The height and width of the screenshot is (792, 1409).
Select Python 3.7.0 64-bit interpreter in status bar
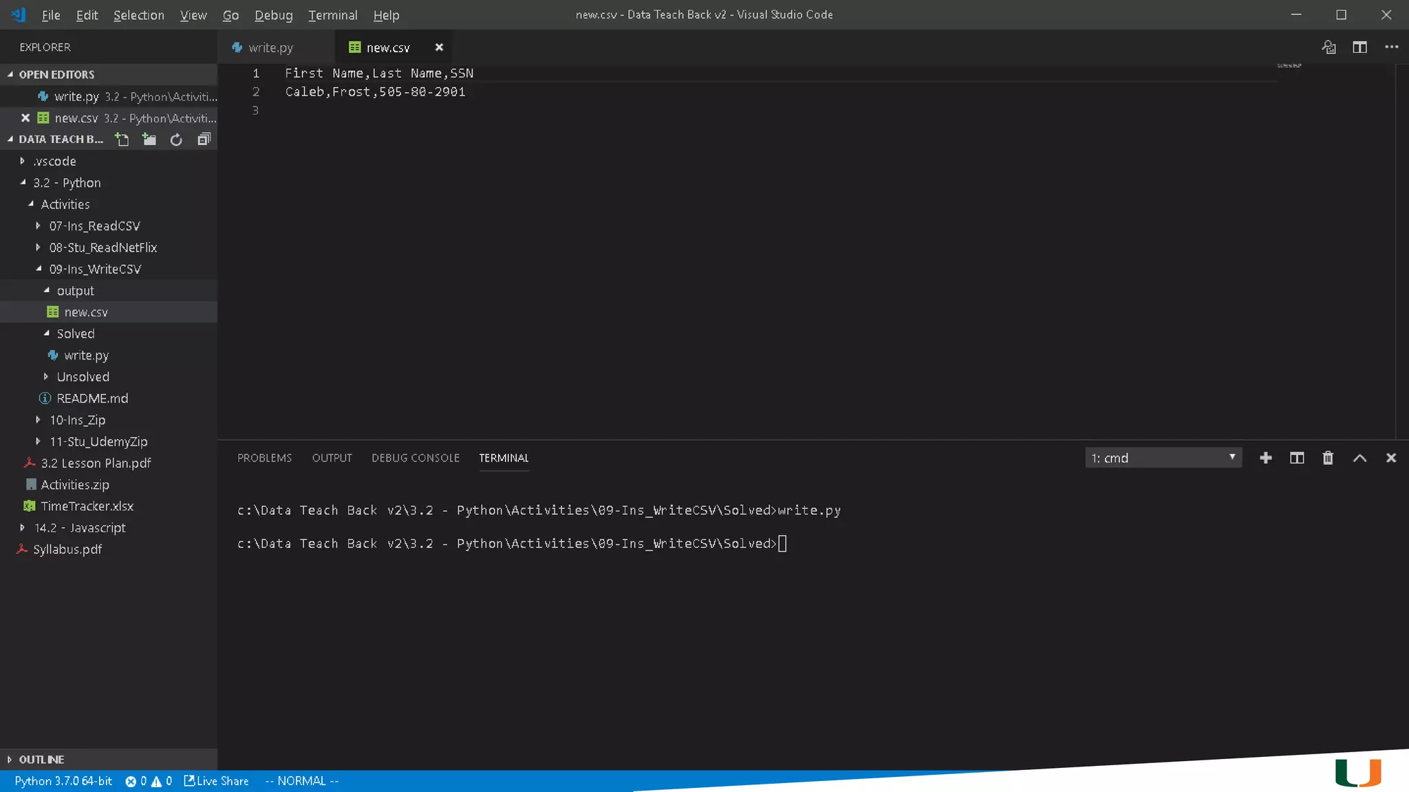coord(63,781)
